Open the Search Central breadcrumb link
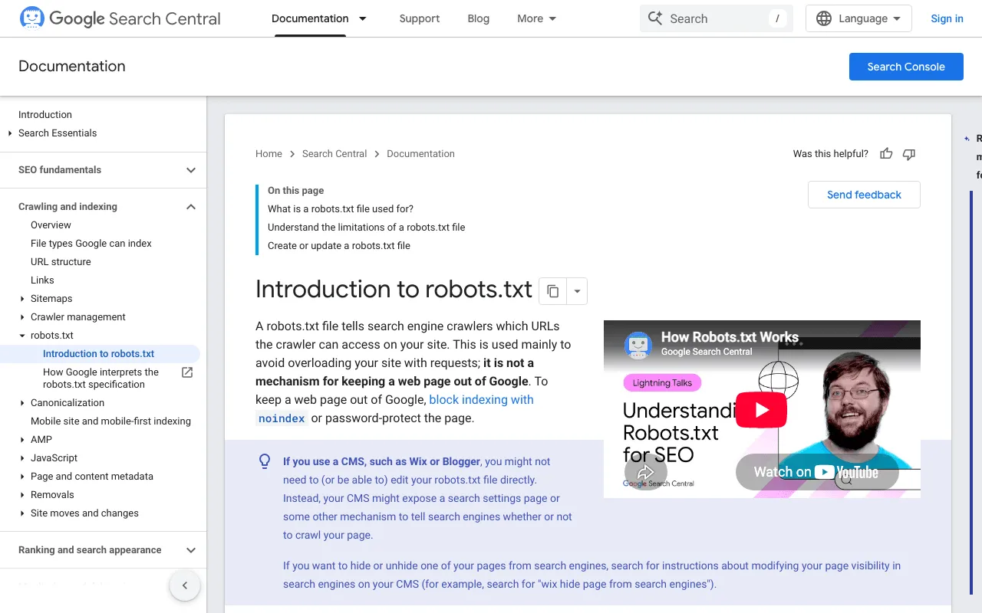 pyautogui.click(x=334, y=154)
